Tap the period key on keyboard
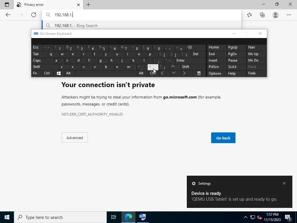Viewport: 297px width, 223px height. click(153, 67)
